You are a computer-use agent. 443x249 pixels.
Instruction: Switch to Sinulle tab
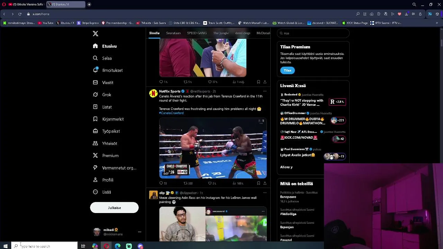point(154,33)
